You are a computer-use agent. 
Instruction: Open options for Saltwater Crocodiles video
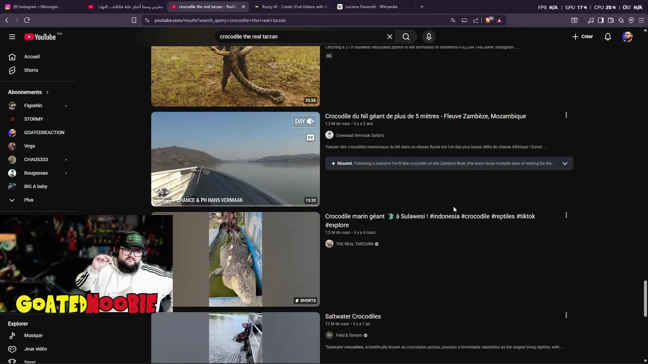click(x=566, y=315)
